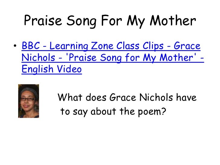Image resolution: width=220 pixels, height=165 pixels.
Task: Select the portrait photo thumbnail
Action: click(x=28, y=101)
